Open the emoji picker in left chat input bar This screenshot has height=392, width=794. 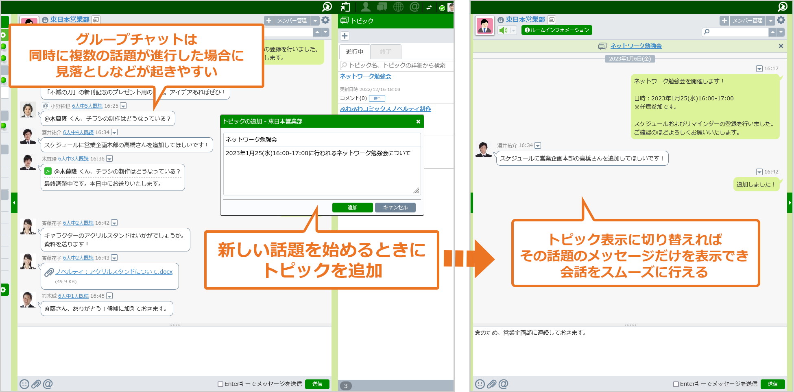pyautogui.click(x=24, y=384)
